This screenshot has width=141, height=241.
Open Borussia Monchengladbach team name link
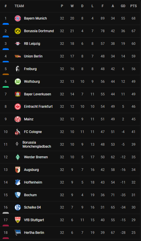(x=37, y=144)
